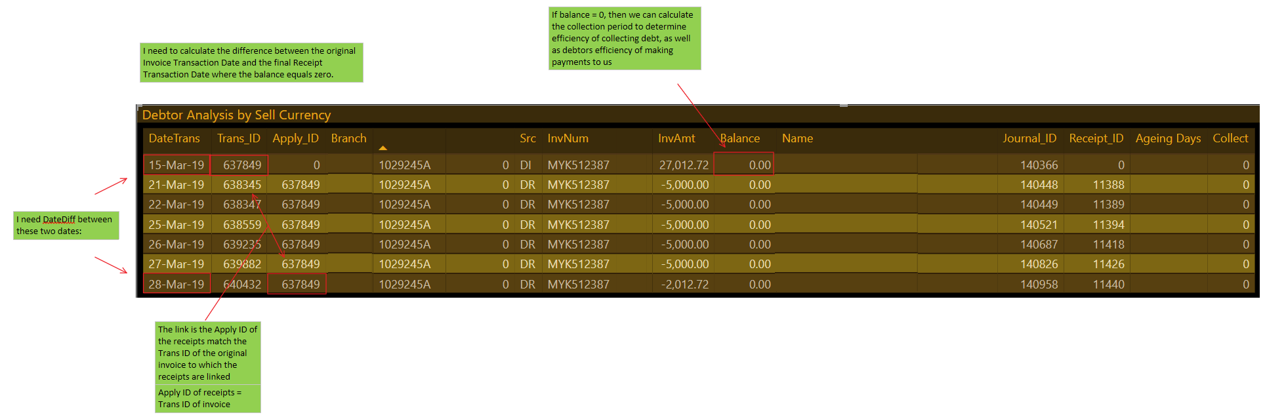Select the InvNum column header
Viewport: 1265px width, 419px height.
pos(568,138)
